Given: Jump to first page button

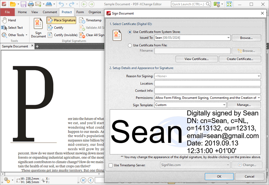Looking at the screenshot, I should click(84, 180).
